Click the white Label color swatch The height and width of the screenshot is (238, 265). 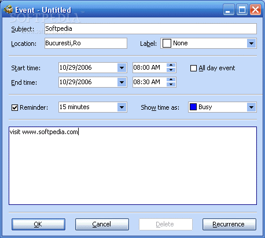coord(167,43)
